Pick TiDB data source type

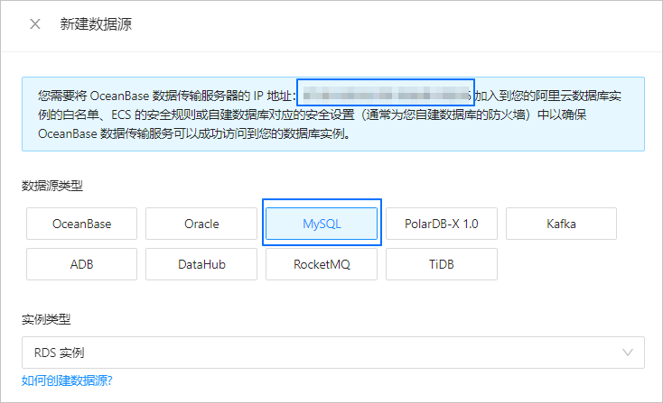point(442,264)
